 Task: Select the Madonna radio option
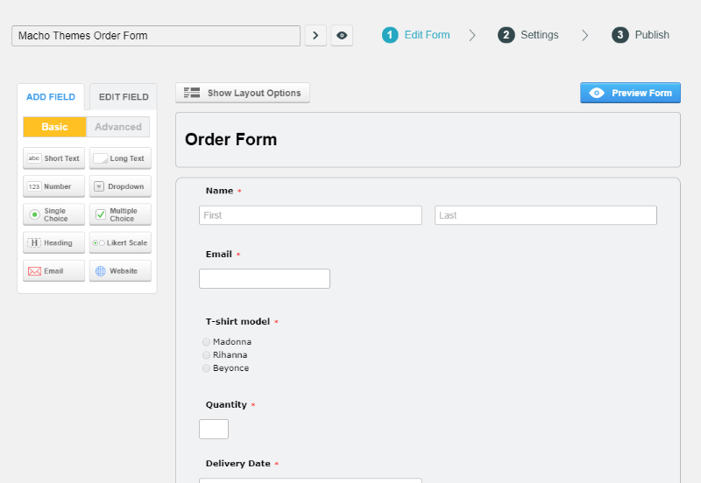coord(206,342)
